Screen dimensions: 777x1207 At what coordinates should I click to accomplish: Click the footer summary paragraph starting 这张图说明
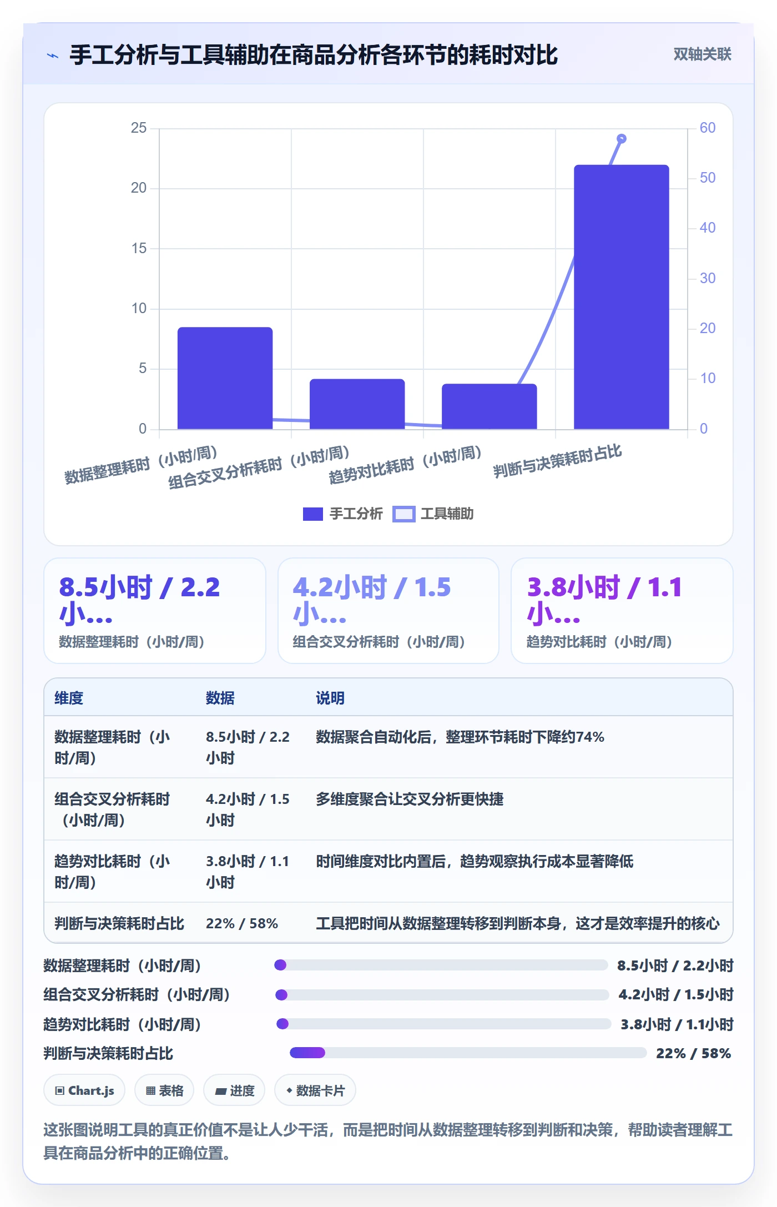click(x=388, y=1141)
